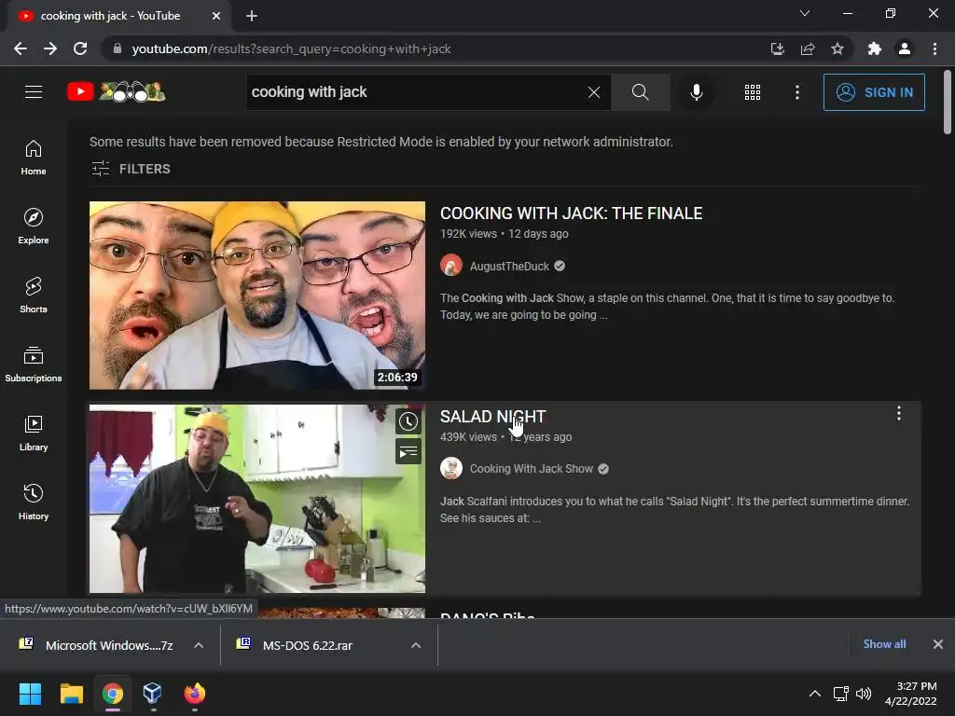Open SALAD NIGHT three-dot action menu
Screen dimensions: 955x716
point(898,413)
